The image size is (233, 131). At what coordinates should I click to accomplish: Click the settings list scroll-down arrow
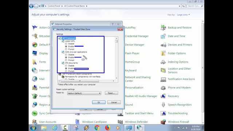pyautogui.click(x=116, y=78)
